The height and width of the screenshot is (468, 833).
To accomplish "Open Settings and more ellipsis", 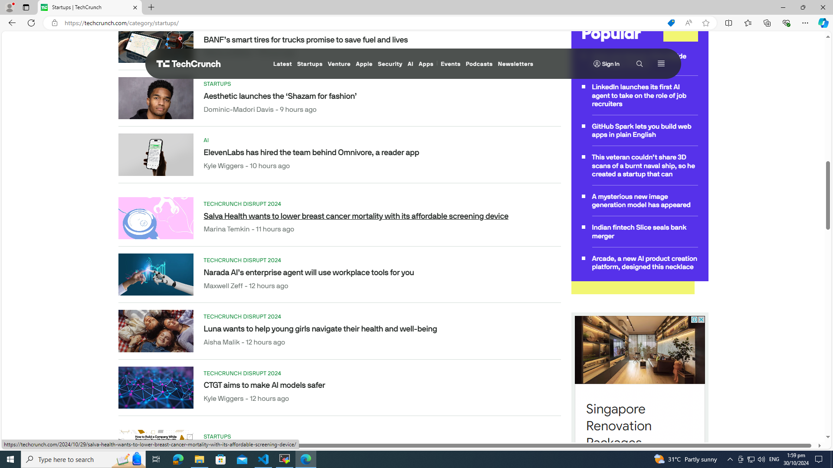I will (x=805, y=23).
